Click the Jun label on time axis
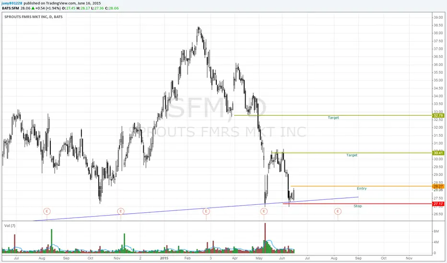Image resolution: width=447 pixels, height=263 pixels. coord(282,258)
